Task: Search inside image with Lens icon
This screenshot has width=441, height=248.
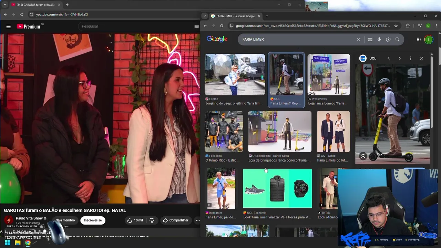Action: [363, 156]
